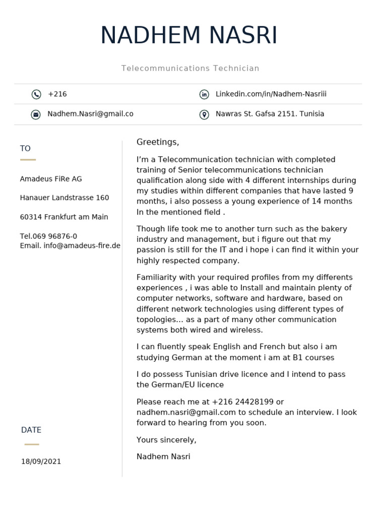387x516 pixels.
Task: Click the TO section heading
Action: click(25, 149)
